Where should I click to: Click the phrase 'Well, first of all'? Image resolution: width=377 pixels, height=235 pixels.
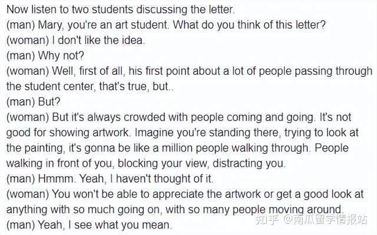[88, 71]
